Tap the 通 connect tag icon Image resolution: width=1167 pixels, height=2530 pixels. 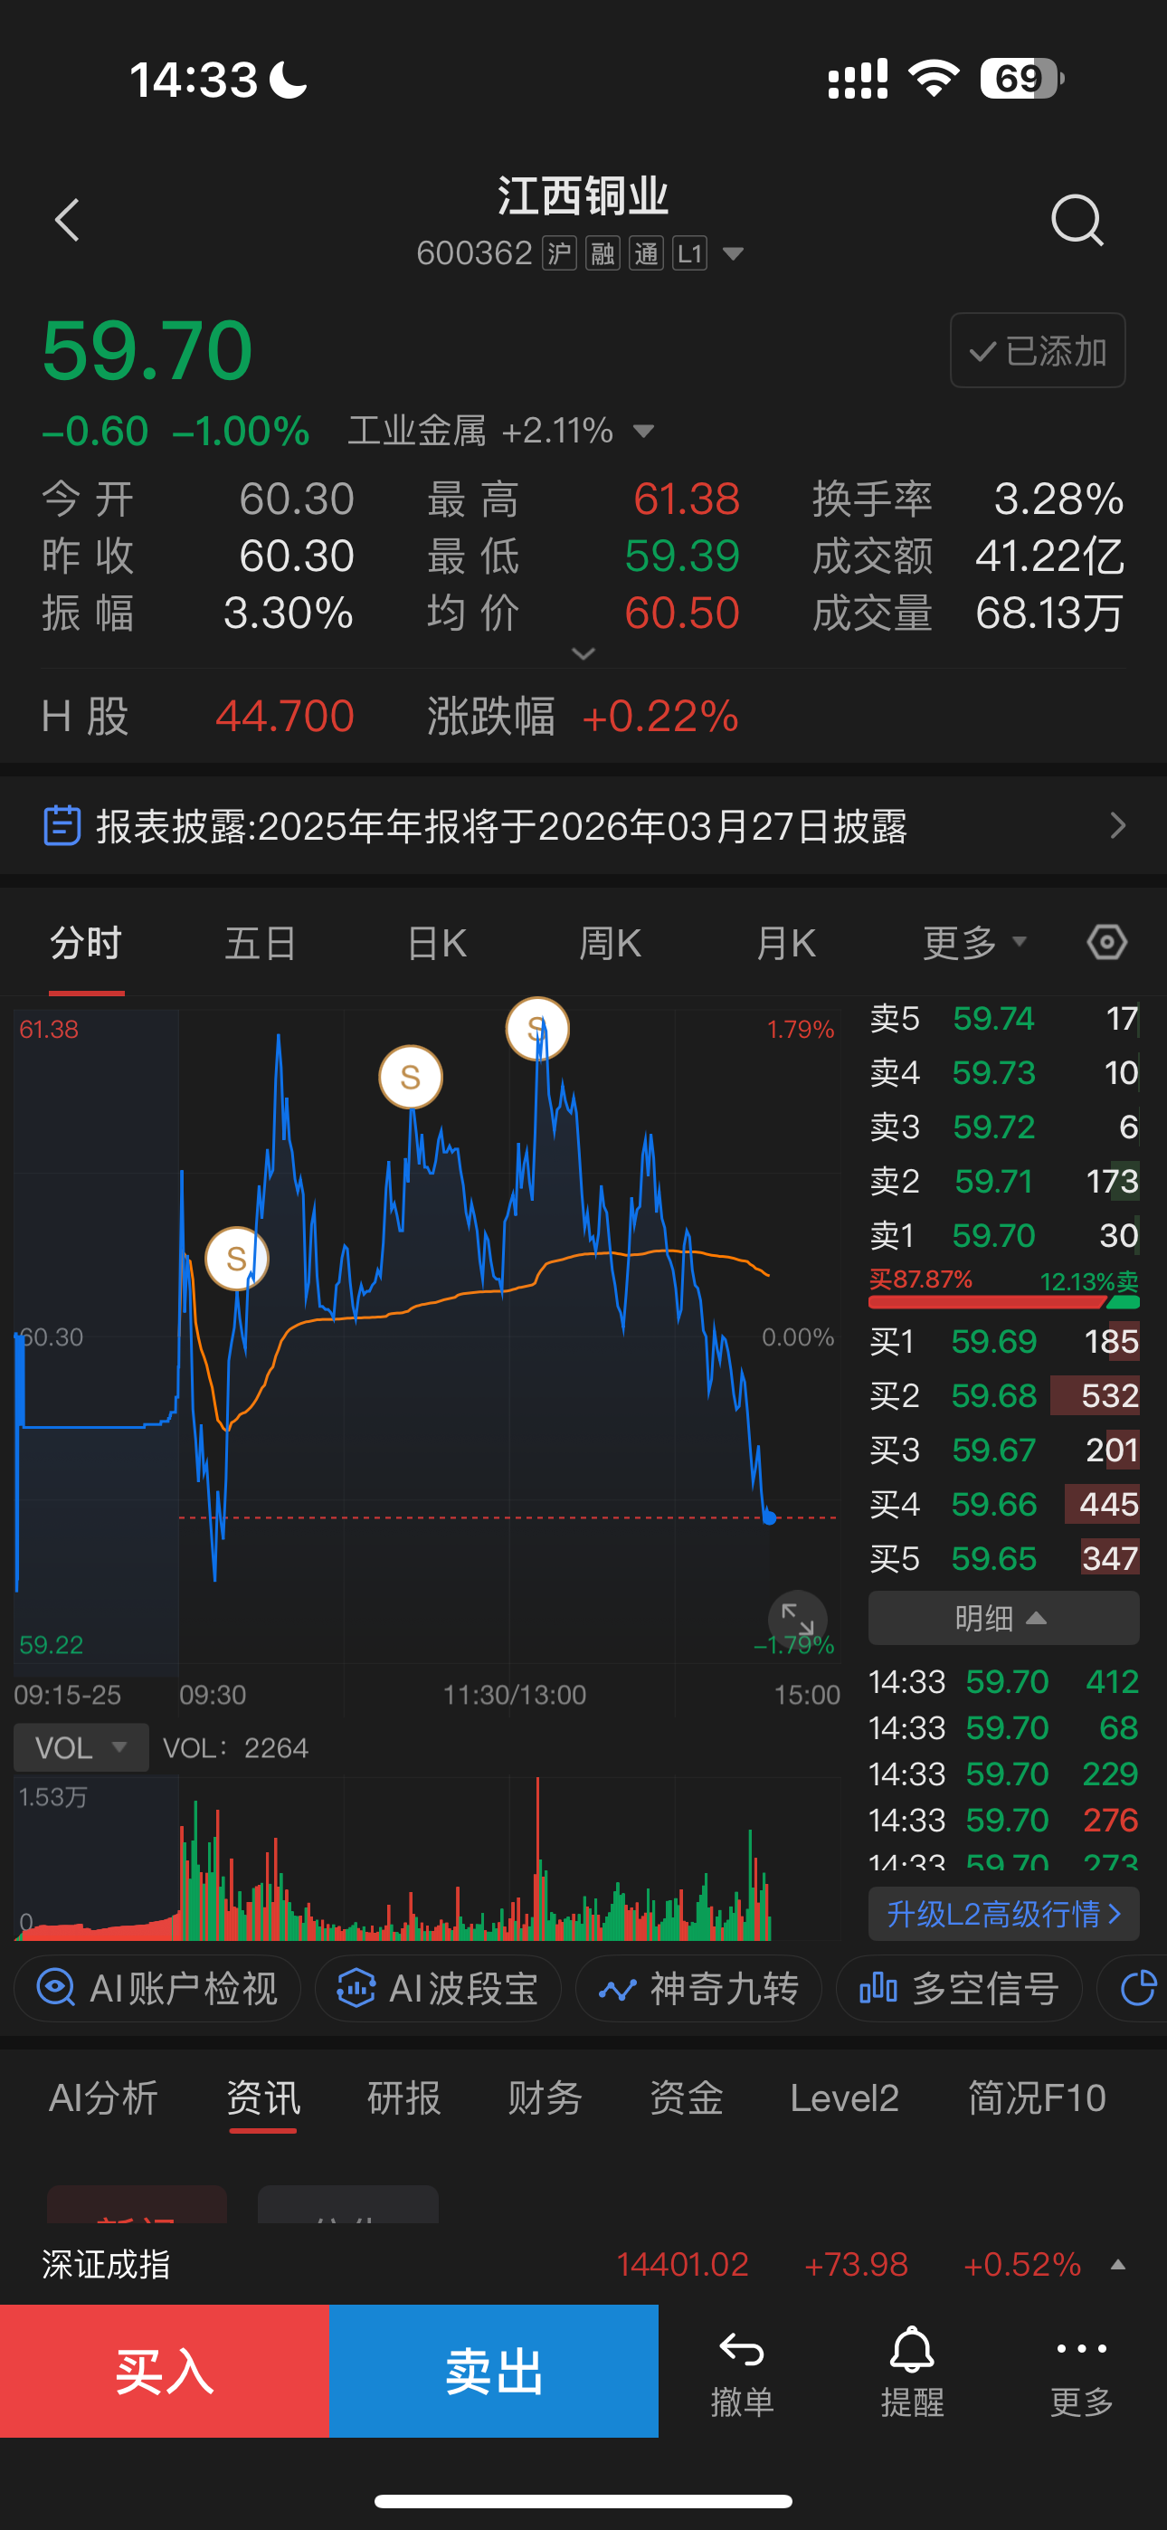click(x=646, y=253)
